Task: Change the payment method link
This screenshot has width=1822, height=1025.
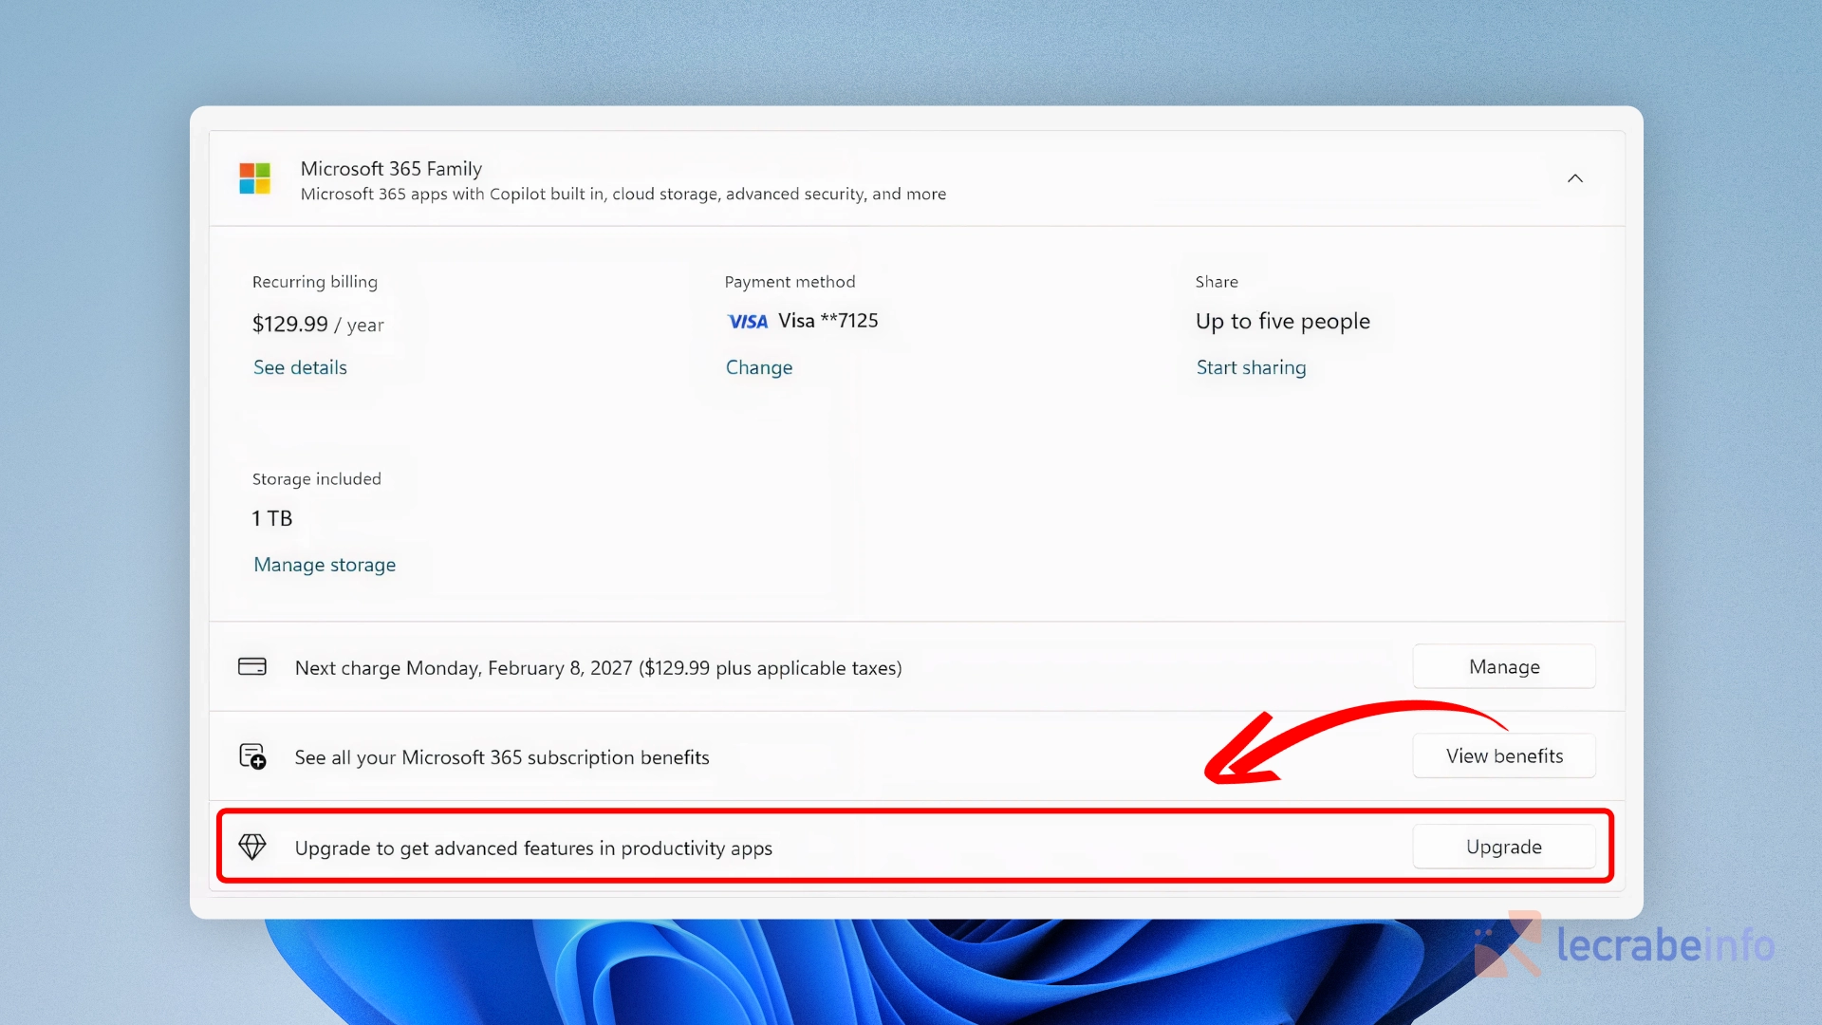Action: (x=758, y=367)
